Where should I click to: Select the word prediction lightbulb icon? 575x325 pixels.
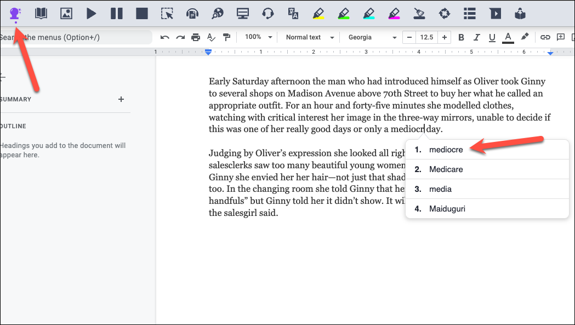pyautogui.click(x=15, y=13)
